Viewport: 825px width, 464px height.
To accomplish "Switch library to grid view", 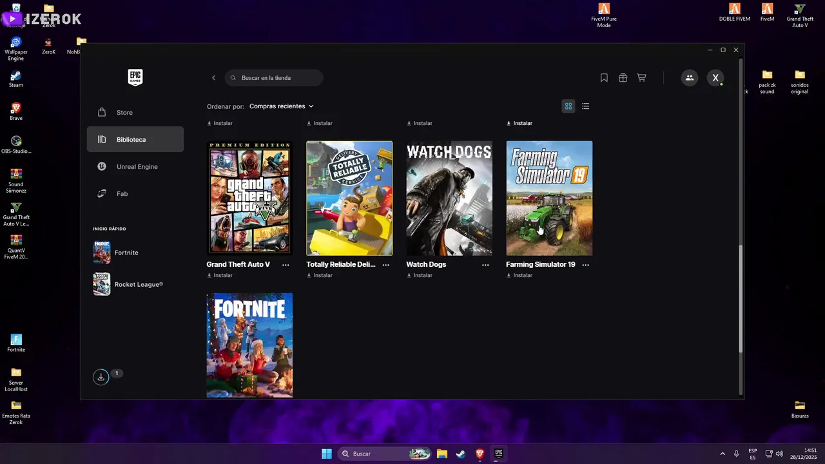I will (x=568, y=106).
